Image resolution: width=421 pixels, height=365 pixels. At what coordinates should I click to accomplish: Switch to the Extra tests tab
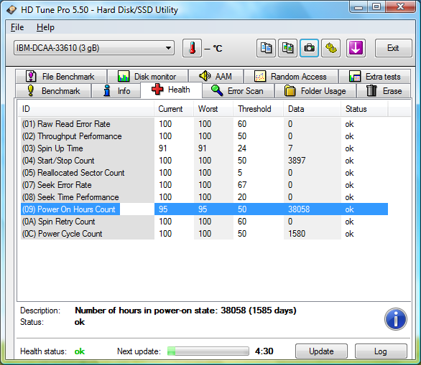(x=375, y=77)
